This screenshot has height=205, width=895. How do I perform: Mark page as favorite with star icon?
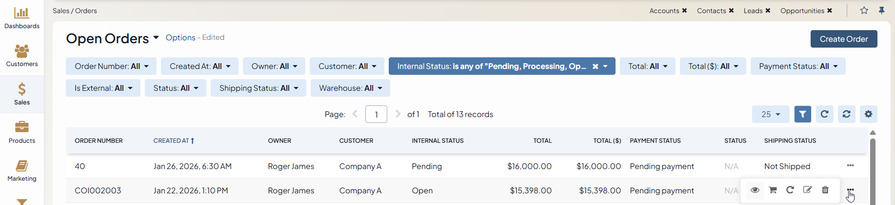(864, 11)
